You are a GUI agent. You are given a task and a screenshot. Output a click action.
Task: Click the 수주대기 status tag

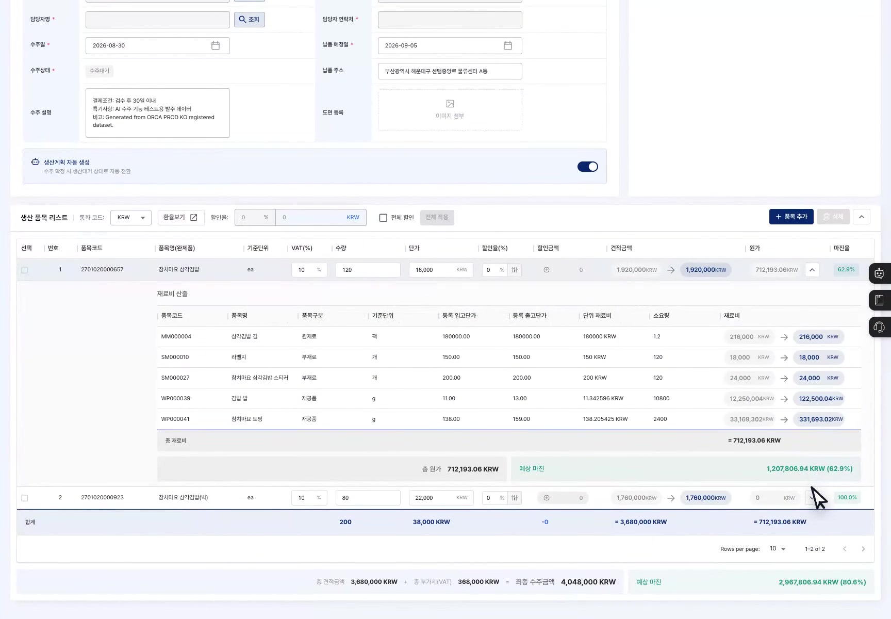pyautogui.click(x=100, y=71)
